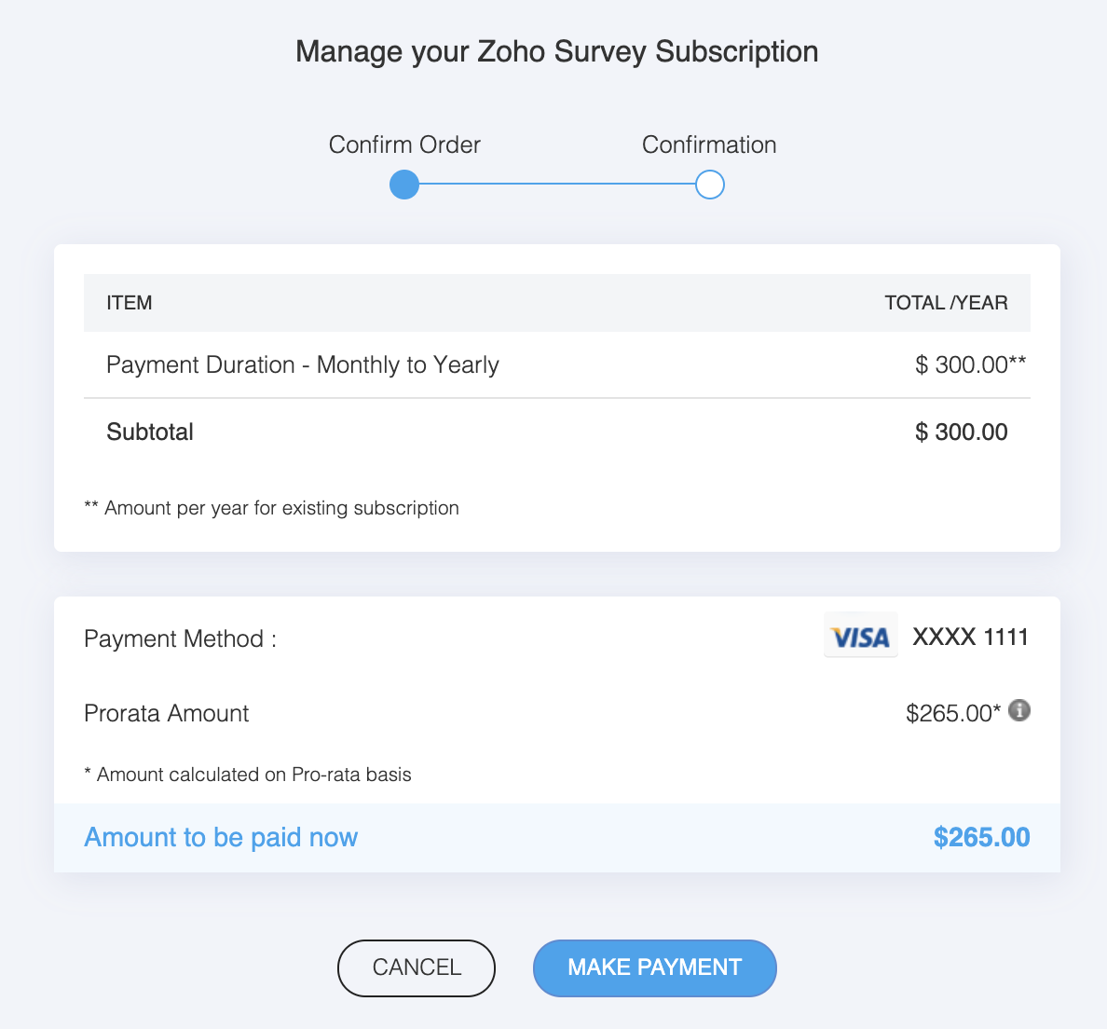Viewport: 1107px width, 1029px height.
Task: Click the MAKE PAYMENT button
Action: point(654,967)
